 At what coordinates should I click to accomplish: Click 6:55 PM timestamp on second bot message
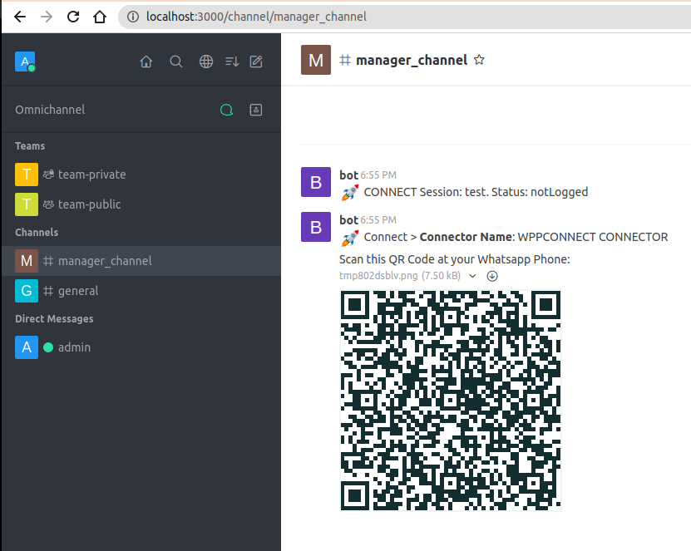[x=378, y=220]
